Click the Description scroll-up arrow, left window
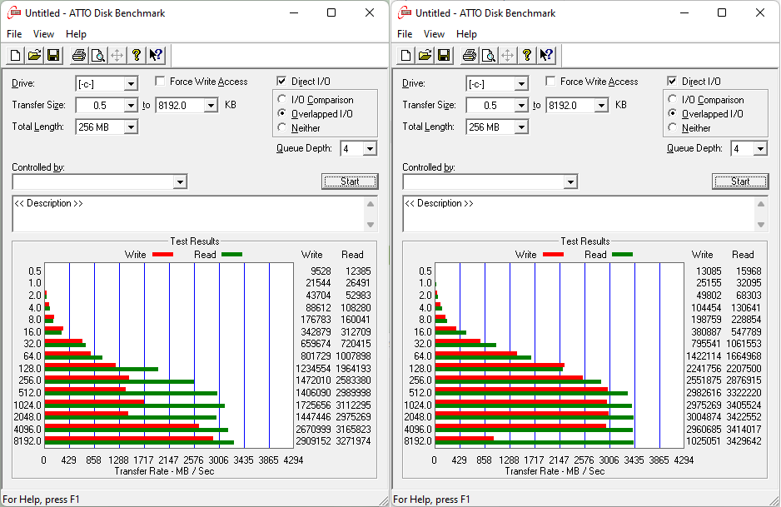The height and width of the screenshot is (507, 781). pyautogui.click(x=371, y=204)
